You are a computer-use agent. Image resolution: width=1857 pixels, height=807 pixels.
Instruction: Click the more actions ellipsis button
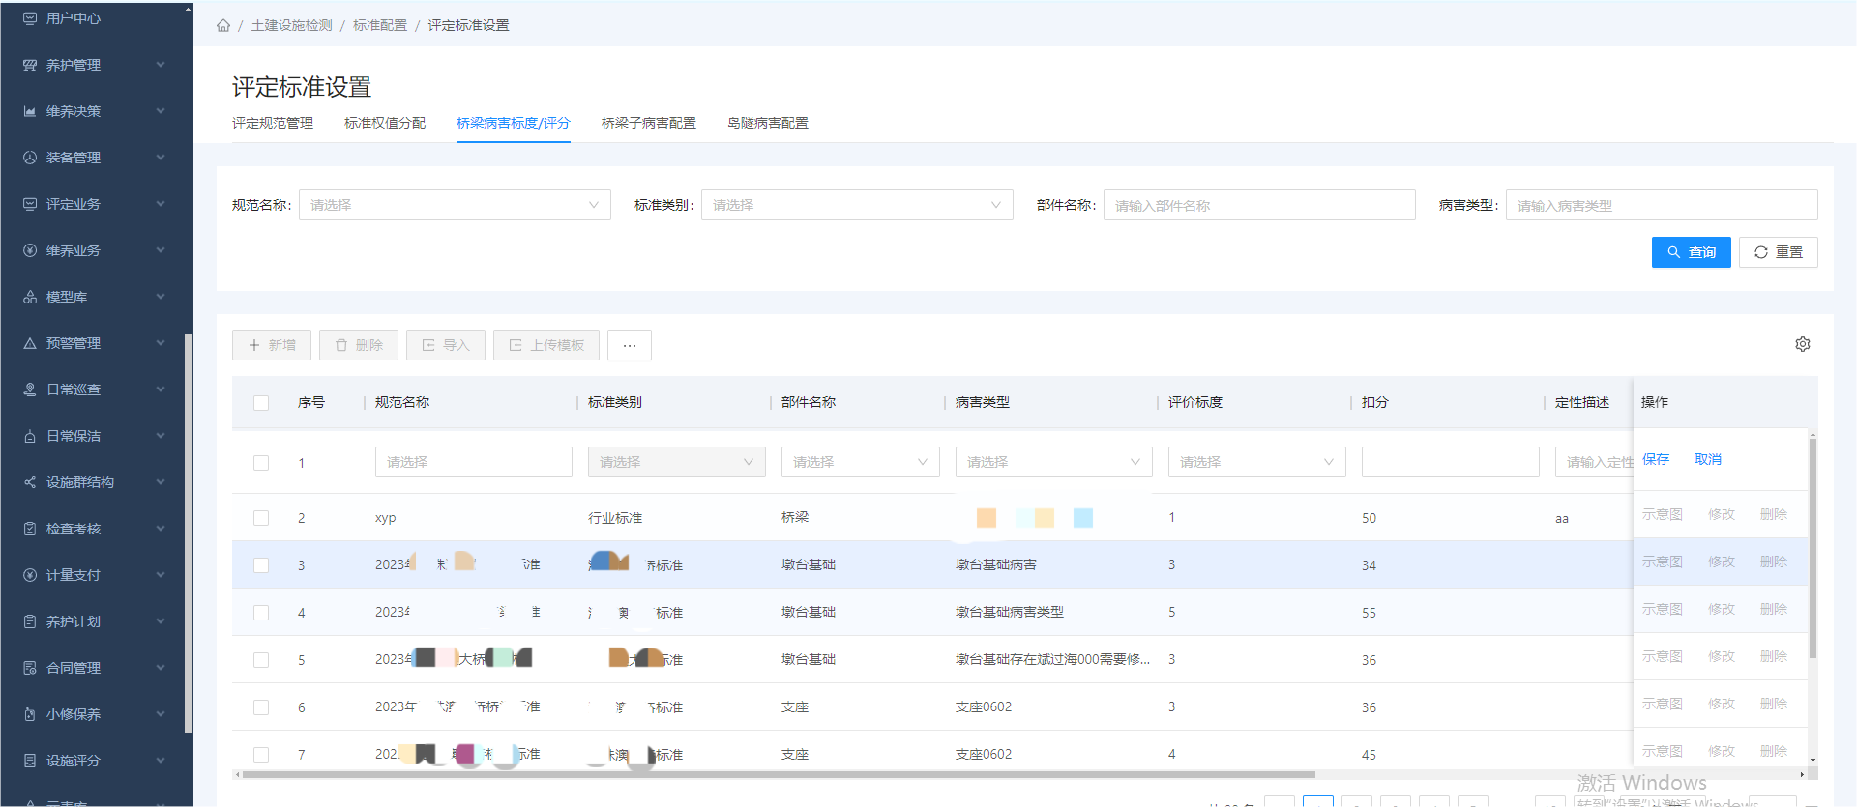coord(630,345)
